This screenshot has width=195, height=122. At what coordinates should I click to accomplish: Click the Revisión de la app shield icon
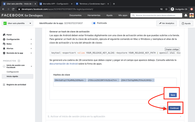[x=4, y=53]
